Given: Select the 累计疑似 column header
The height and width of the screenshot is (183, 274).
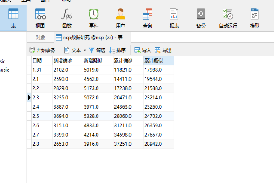Looking at the screenshot, I should [x=158, y=61].
